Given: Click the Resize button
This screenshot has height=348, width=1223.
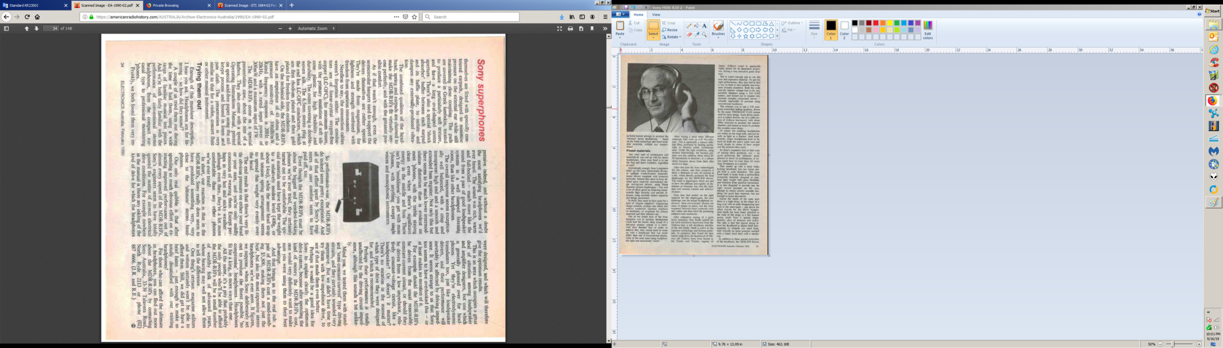Looking at the screenshot, I should [x=670, y=30].
